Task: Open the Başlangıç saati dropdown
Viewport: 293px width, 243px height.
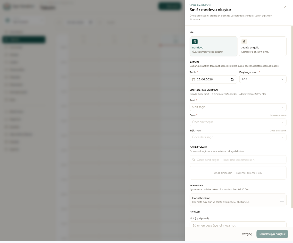Action: coord(263,79)
